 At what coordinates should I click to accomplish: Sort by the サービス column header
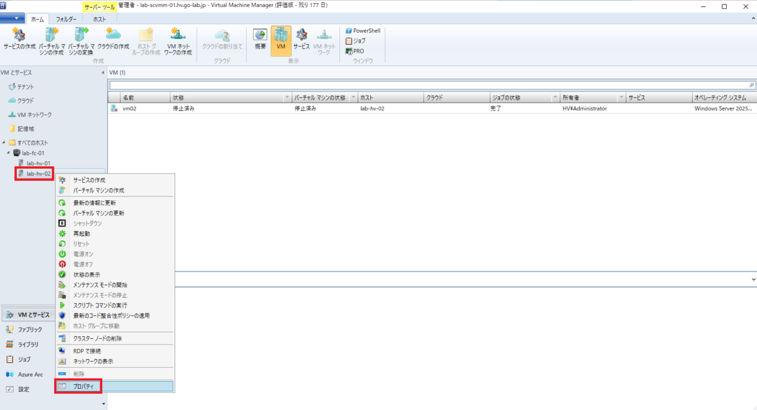658,98
